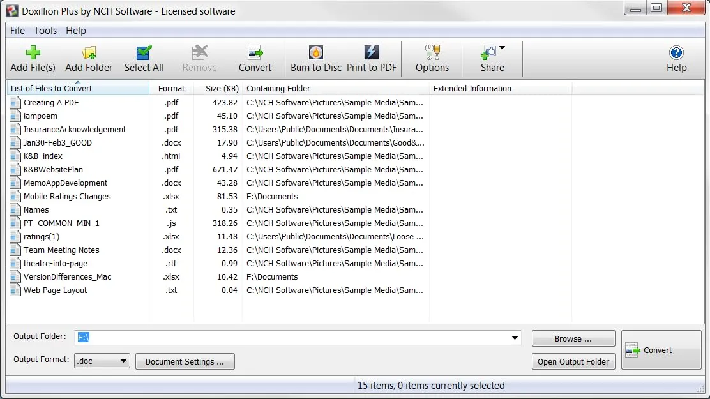Click the Add File(s) toolbar icon

point(33,53)
